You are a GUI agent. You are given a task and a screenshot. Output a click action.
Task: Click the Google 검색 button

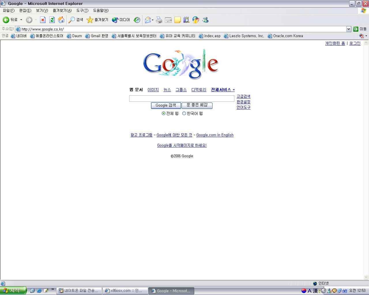click(166, 105)
